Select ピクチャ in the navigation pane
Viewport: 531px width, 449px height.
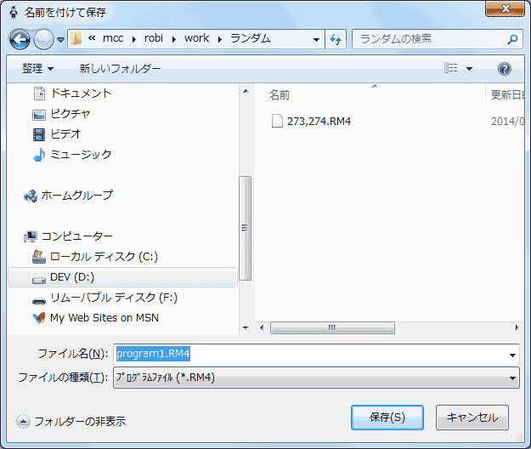coord(71,113)
